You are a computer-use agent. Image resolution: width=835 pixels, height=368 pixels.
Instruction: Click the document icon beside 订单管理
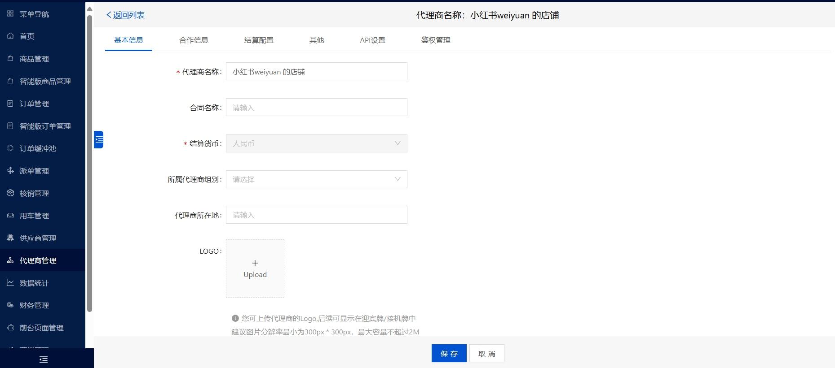click(x=10, y=103)
